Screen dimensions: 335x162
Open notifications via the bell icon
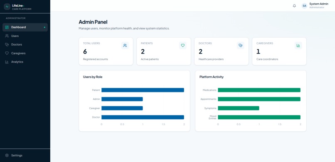click(x=294, y=6)
